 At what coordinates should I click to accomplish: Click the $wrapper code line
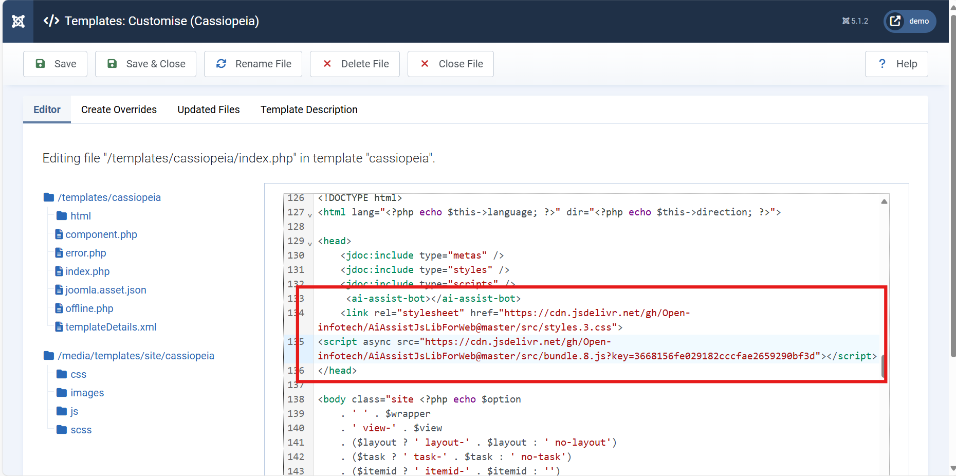coord(385,414)
